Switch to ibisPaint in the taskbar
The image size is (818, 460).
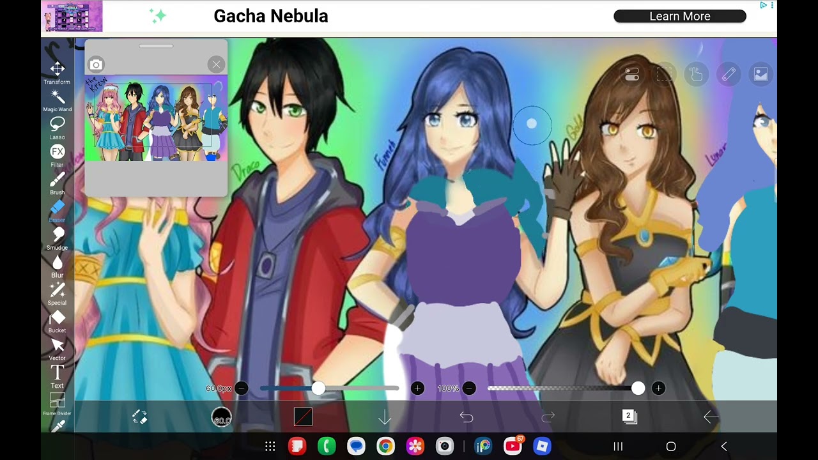483,446
